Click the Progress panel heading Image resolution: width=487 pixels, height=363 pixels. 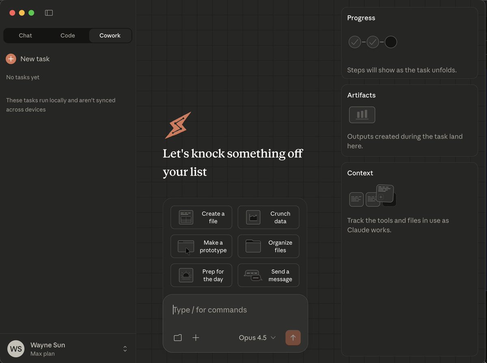pos(361,18)
